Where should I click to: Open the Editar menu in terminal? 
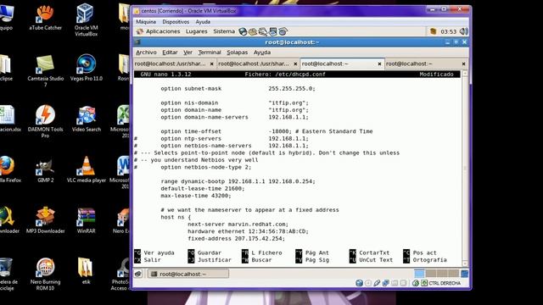pyautogui.click(x=170, y=53)
